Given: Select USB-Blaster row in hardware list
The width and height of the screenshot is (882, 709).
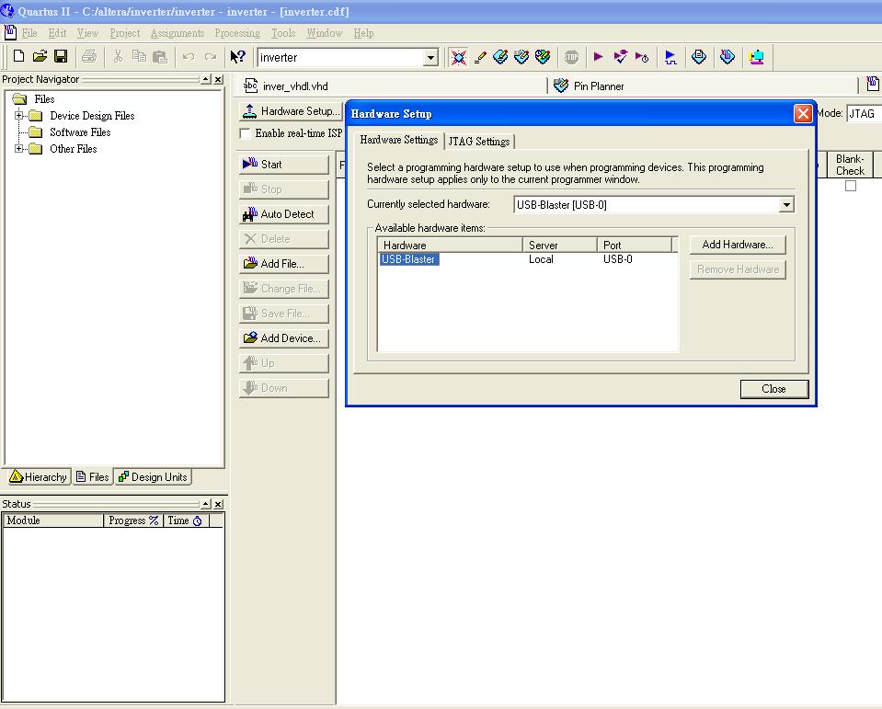Looking at the screenshot, I should click(x=409, y=259).
